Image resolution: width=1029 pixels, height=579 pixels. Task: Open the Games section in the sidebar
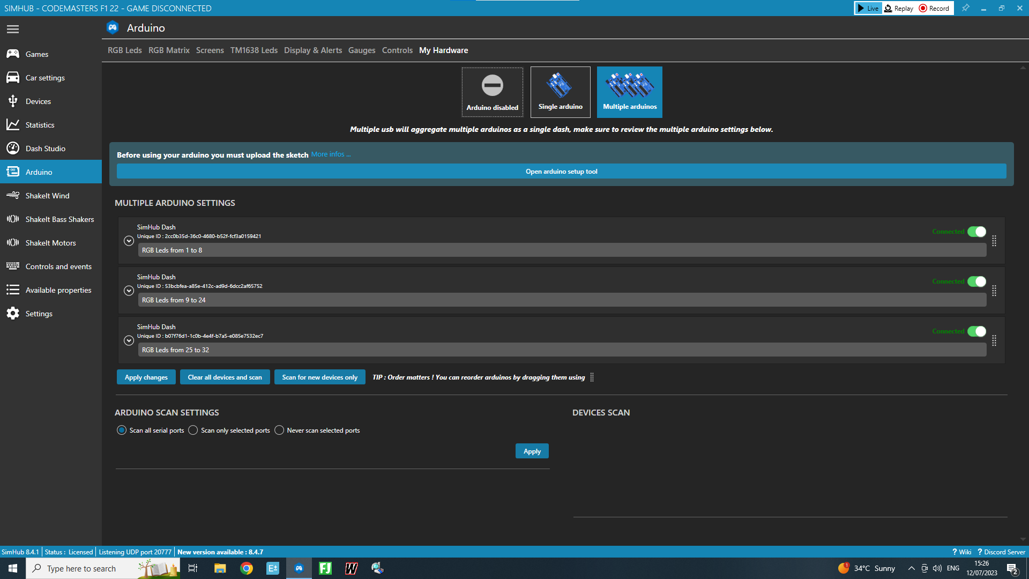[51, 54]
